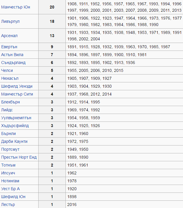Viewport: 183px width, 208px height.
Task: Select Астън Вила years starting 1894
Action: (107, 55)
